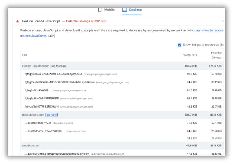Viewport: 234px width, 164px height.
Task: Switch to the Mobile tab
Action: (106, 10)
